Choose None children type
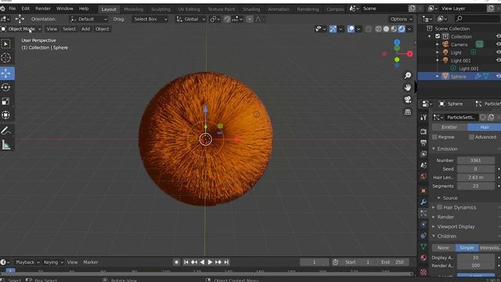 (x=443, y=248)
